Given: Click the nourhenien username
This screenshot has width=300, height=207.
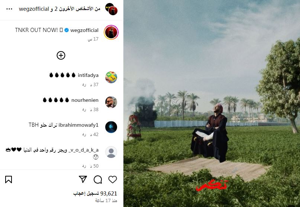Looking at the screenshot, I should coord(85,100).
